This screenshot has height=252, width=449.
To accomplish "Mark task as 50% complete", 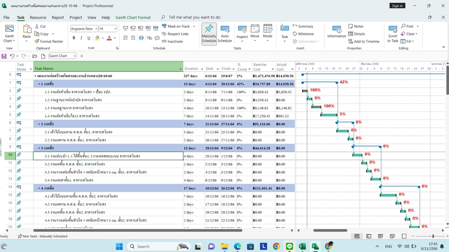I will click(141, 28).
